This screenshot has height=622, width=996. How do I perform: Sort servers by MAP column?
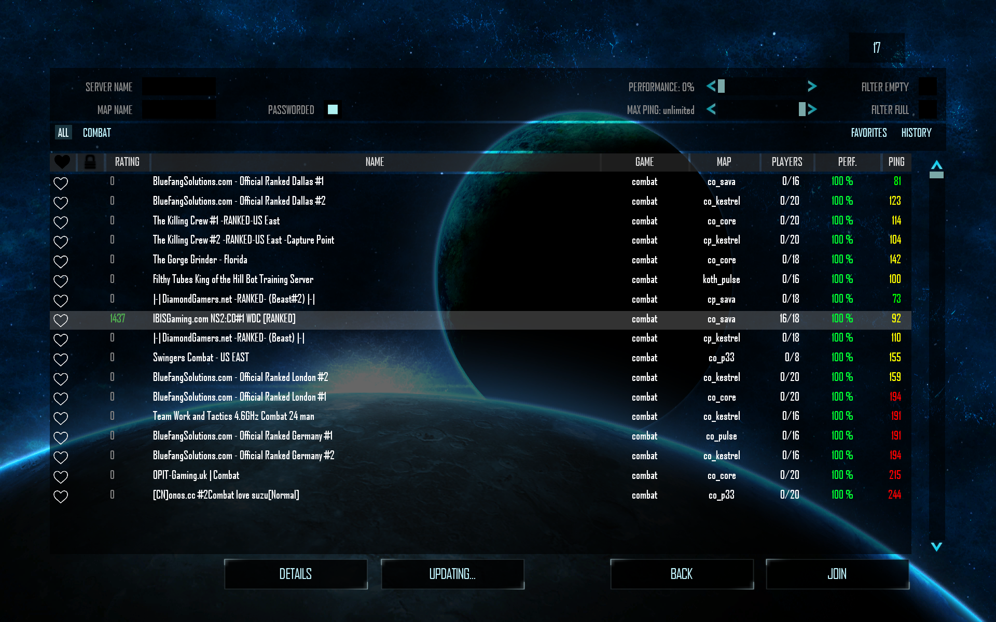tap(724, 162)
